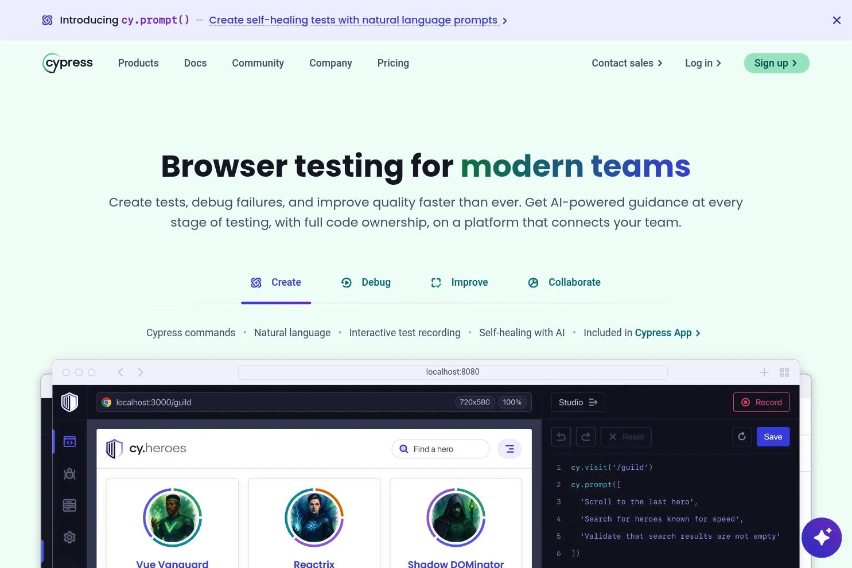Click the code line 'Validate that search results are not empty'
This screenshot has height=568, width=852.
[680, 536]
